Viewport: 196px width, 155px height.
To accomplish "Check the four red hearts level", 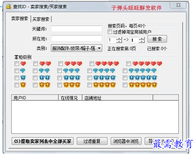I will tap(92, 63).
